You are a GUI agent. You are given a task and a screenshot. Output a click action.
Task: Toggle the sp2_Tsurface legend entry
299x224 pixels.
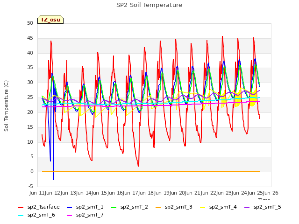39,207
